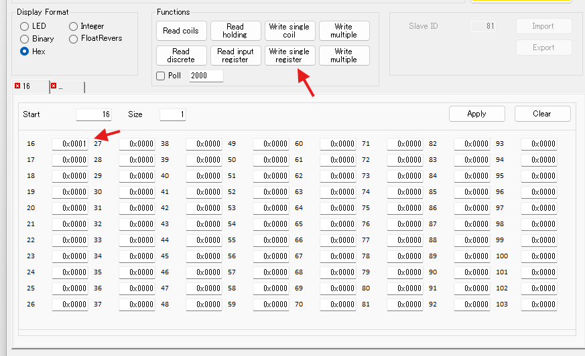Image resolution: width=585 pixels, height=356 pixels.
Task: Click register number label 101
Action: click(x=502, y=272)
